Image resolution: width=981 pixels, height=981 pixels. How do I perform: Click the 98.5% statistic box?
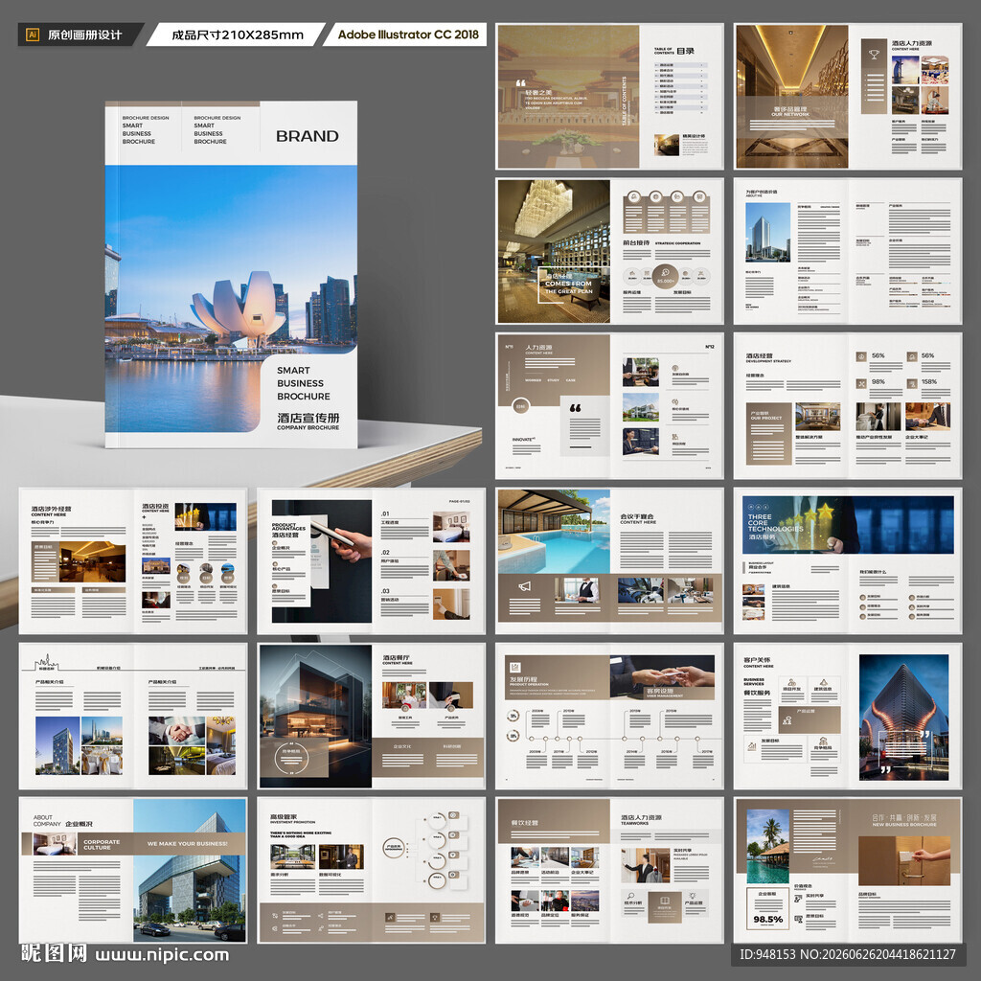click(767, 908)
